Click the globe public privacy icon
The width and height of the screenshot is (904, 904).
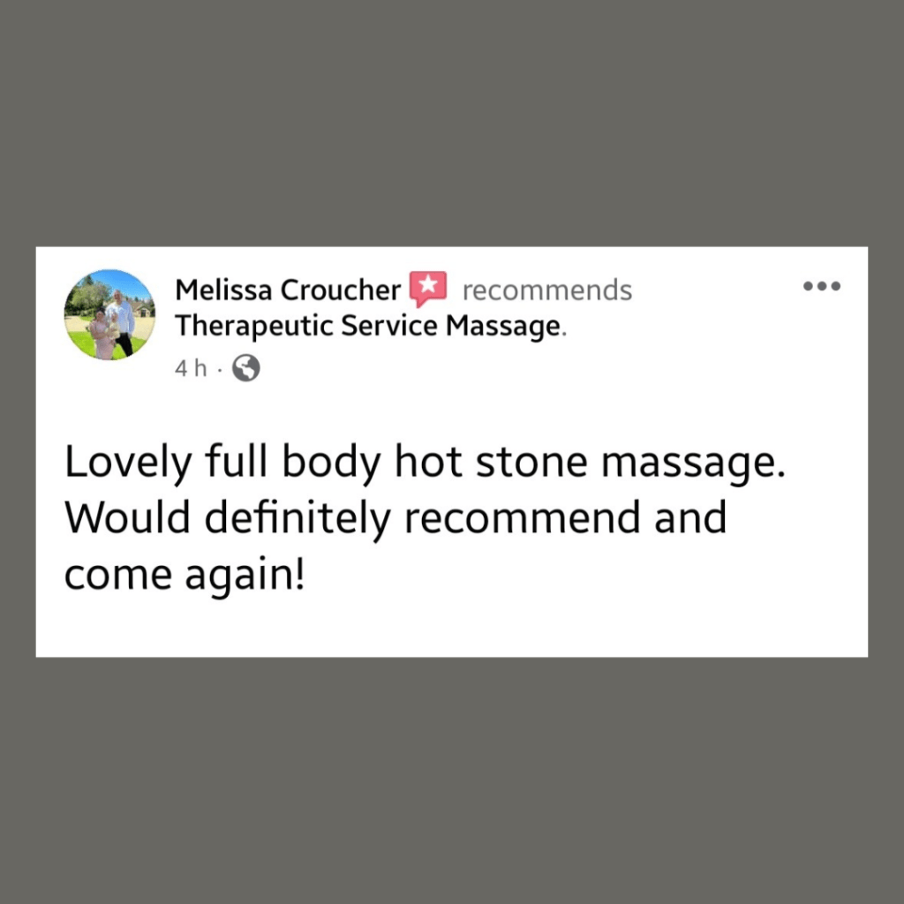246,368
